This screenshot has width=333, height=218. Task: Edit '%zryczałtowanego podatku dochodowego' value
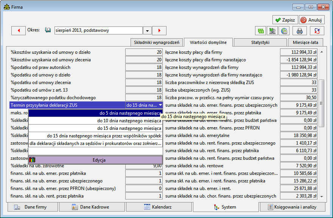pyautogui.click(x=144, y=98)
